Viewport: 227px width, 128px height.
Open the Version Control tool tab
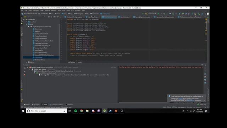pos(56,105)
